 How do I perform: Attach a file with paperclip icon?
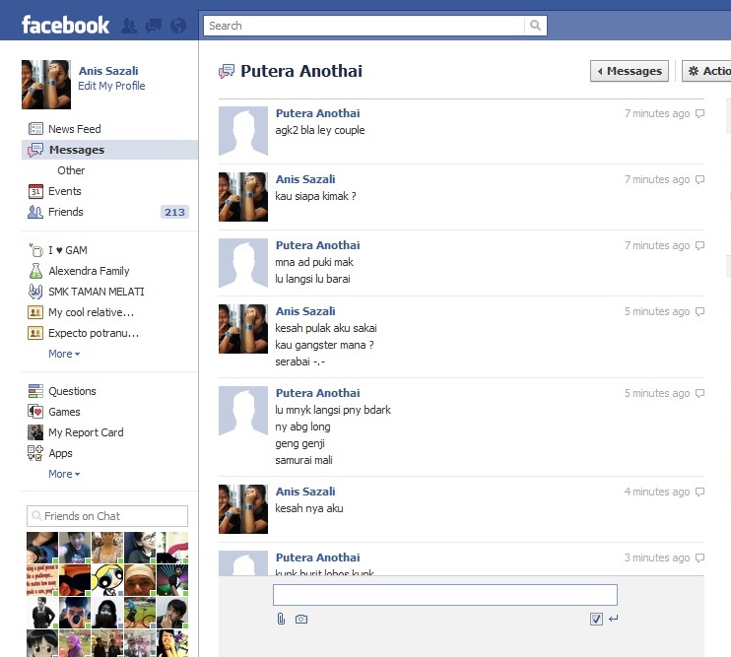coord(281,619)
